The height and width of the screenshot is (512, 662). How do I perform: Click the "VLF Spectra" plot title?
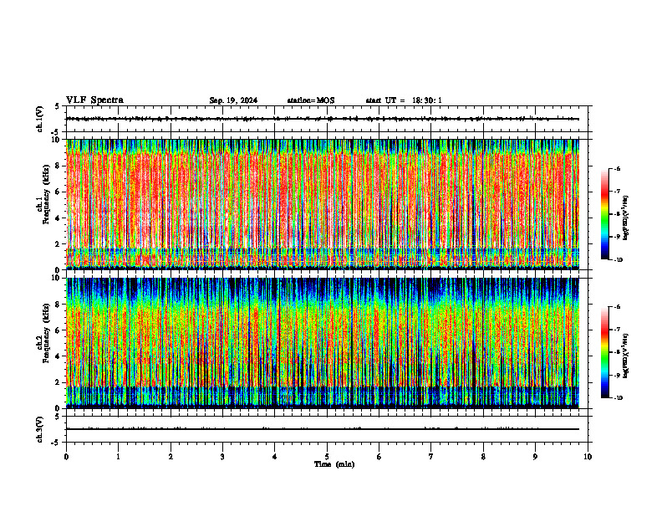click(94, 100)
